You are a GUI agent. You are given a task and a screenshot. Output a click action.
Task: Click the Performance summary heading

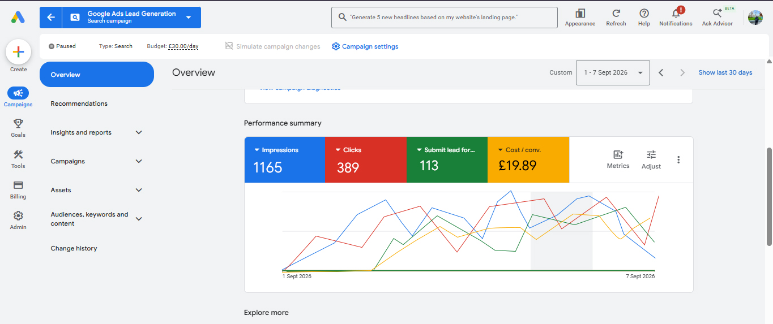click(x=283, y=123)
